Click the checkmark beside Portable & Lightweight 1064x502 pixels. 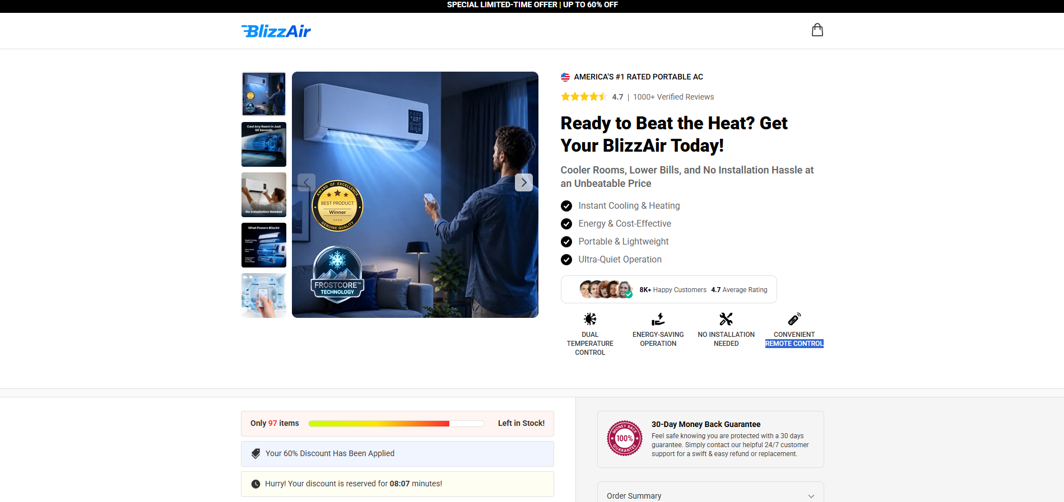[x=566, y=242]
